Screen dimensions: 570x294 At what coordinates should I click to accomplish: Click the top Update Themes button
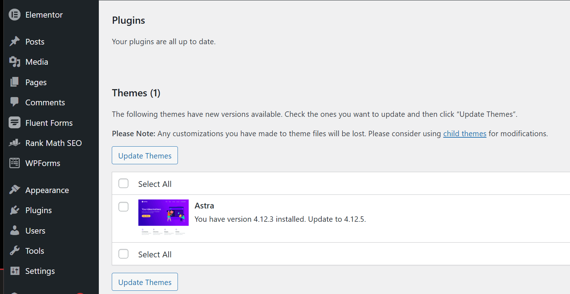point(145,155)
